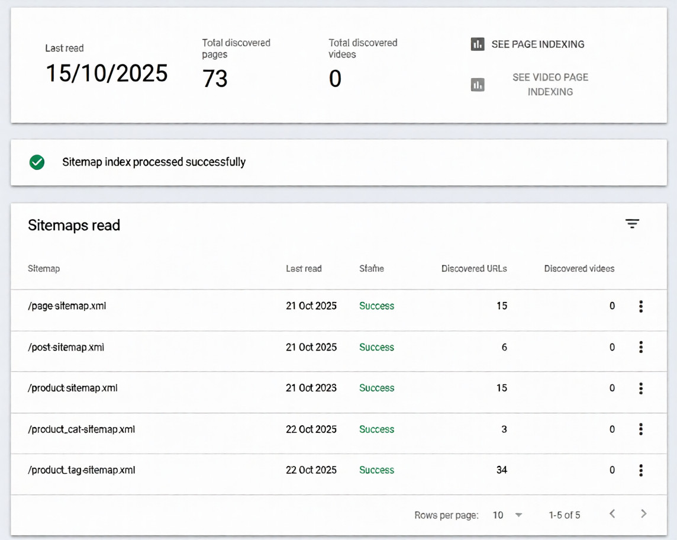Open options menu for /post-sitemap.xml
677x540 pixels.
pyautogui.click(x=641, y=347)
